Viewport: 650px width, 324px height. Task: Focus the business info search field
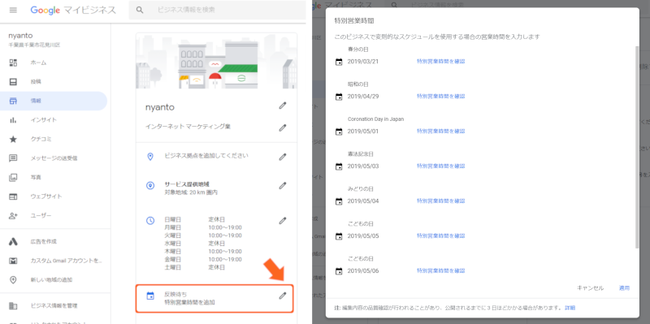(x=217, y=10)
